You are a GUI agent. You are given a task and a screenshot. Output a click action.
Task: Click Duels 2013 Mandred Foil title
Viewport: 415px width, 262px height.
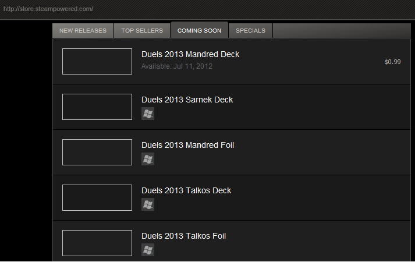pyautogui.click(x=187, y=145)
